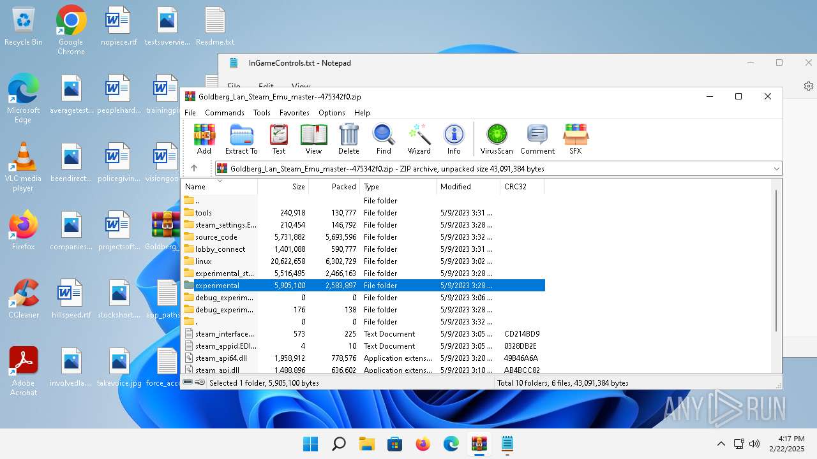Select the lobby_connect folder
817x459 pixels.
pyautogui.click(x=363, y=249)
